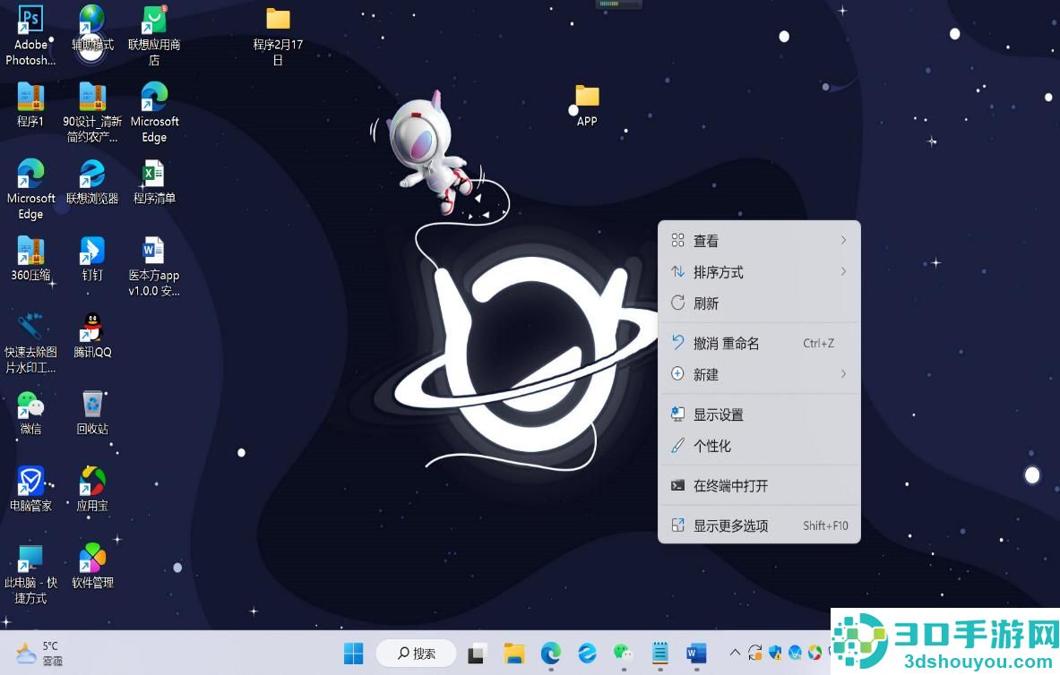Expand the 排序方式 submenu arrow
This screenshot has height=675, width=1060.
pos(844,271)
